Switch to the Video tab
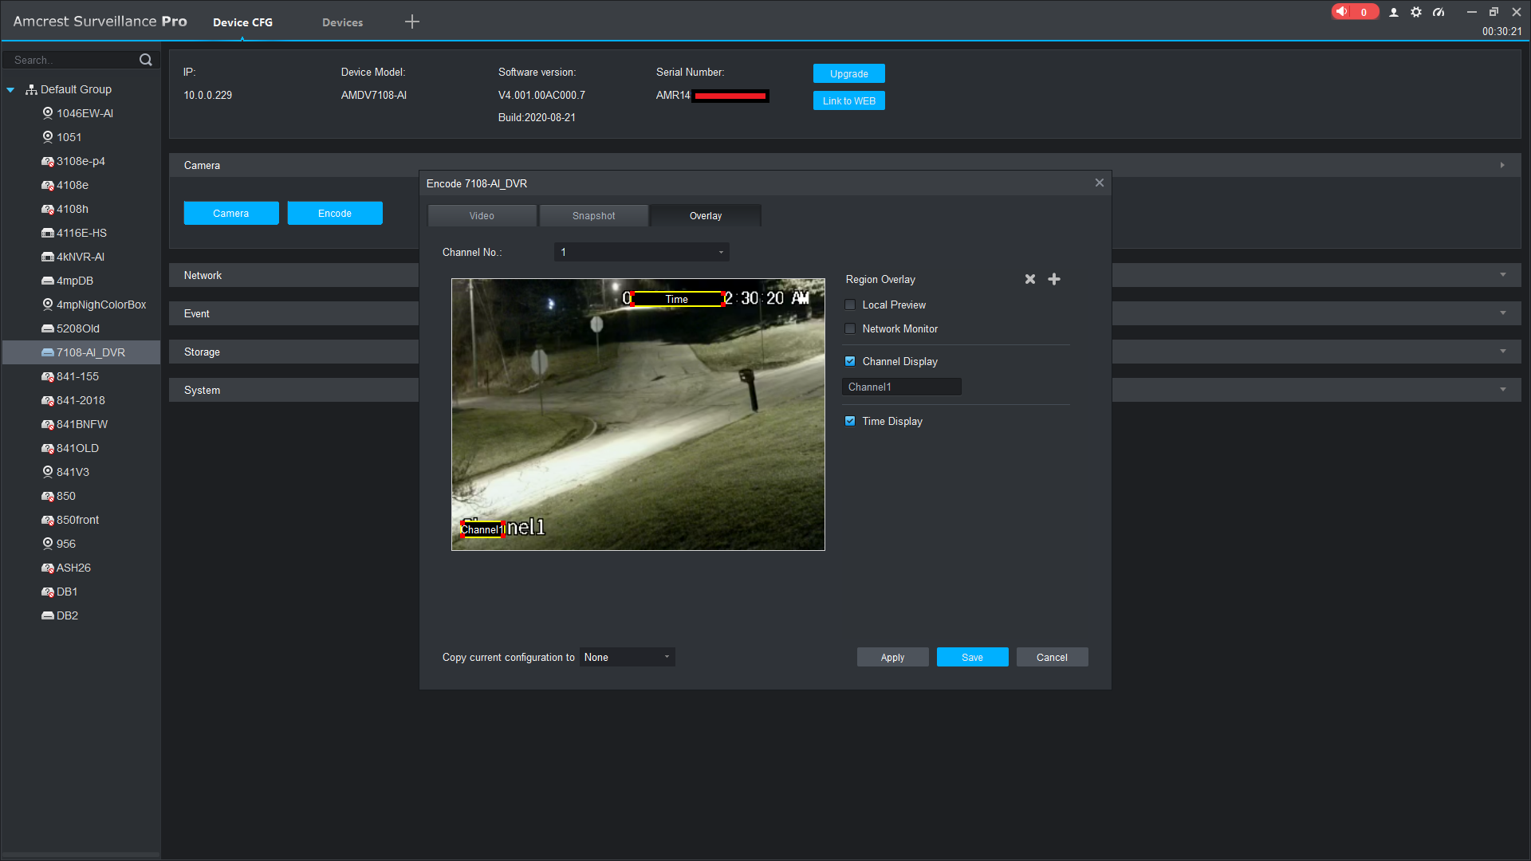 click(x=482, y=215)
